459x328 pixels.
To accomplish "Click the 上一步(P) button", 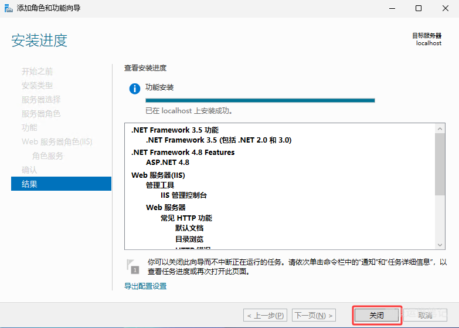I will coord(265,316).
